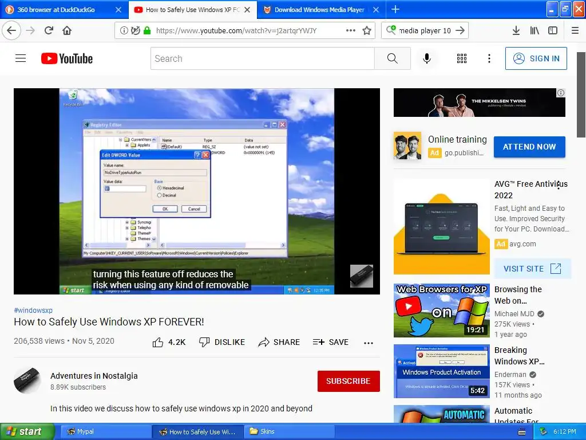
Task: Share the video
Action: (279, 342)
